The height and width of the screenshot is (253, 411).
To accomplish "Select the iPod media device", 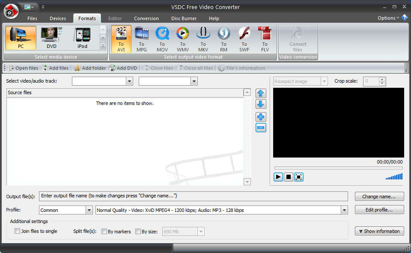I will [82, 38].
